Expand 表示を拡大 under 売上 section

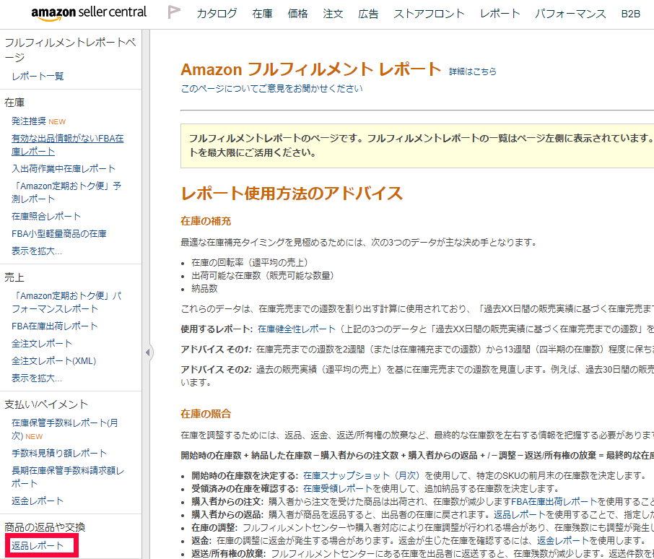point(37,378)
